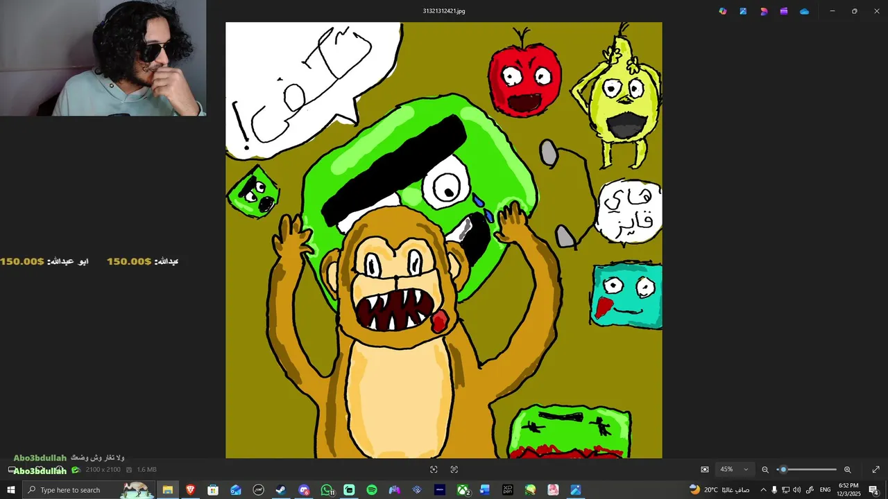Screen dimensions: 888x499
Task: Click the Type here to search box
Action: coord(89,490)
